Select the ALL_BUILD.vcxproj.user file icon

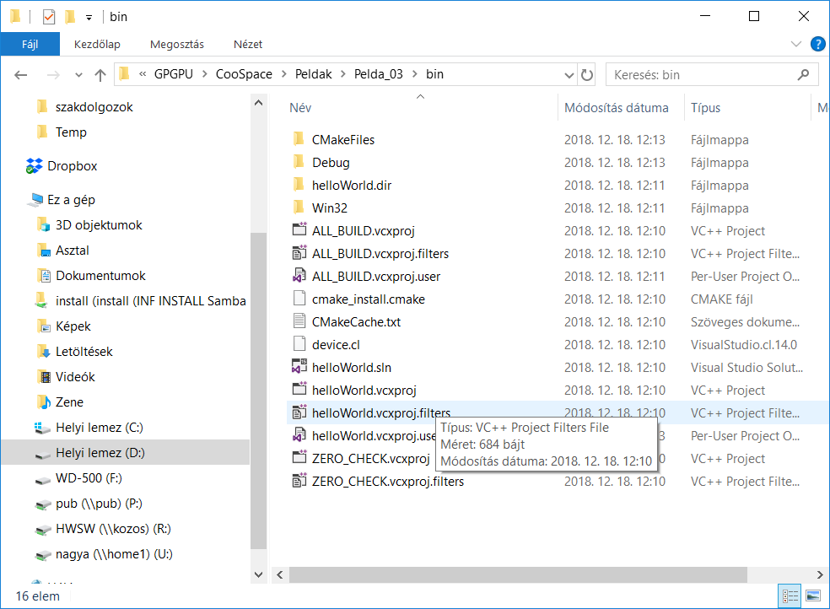pos(298,277)
